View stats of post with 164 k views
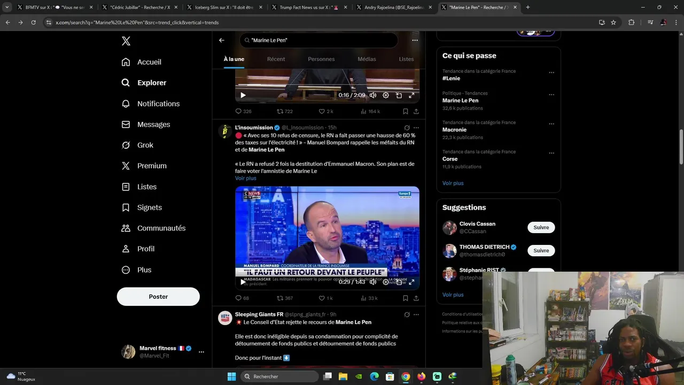The width and height of the screenshot is (684, 385). pyautogui.click(x=370, y=111)
